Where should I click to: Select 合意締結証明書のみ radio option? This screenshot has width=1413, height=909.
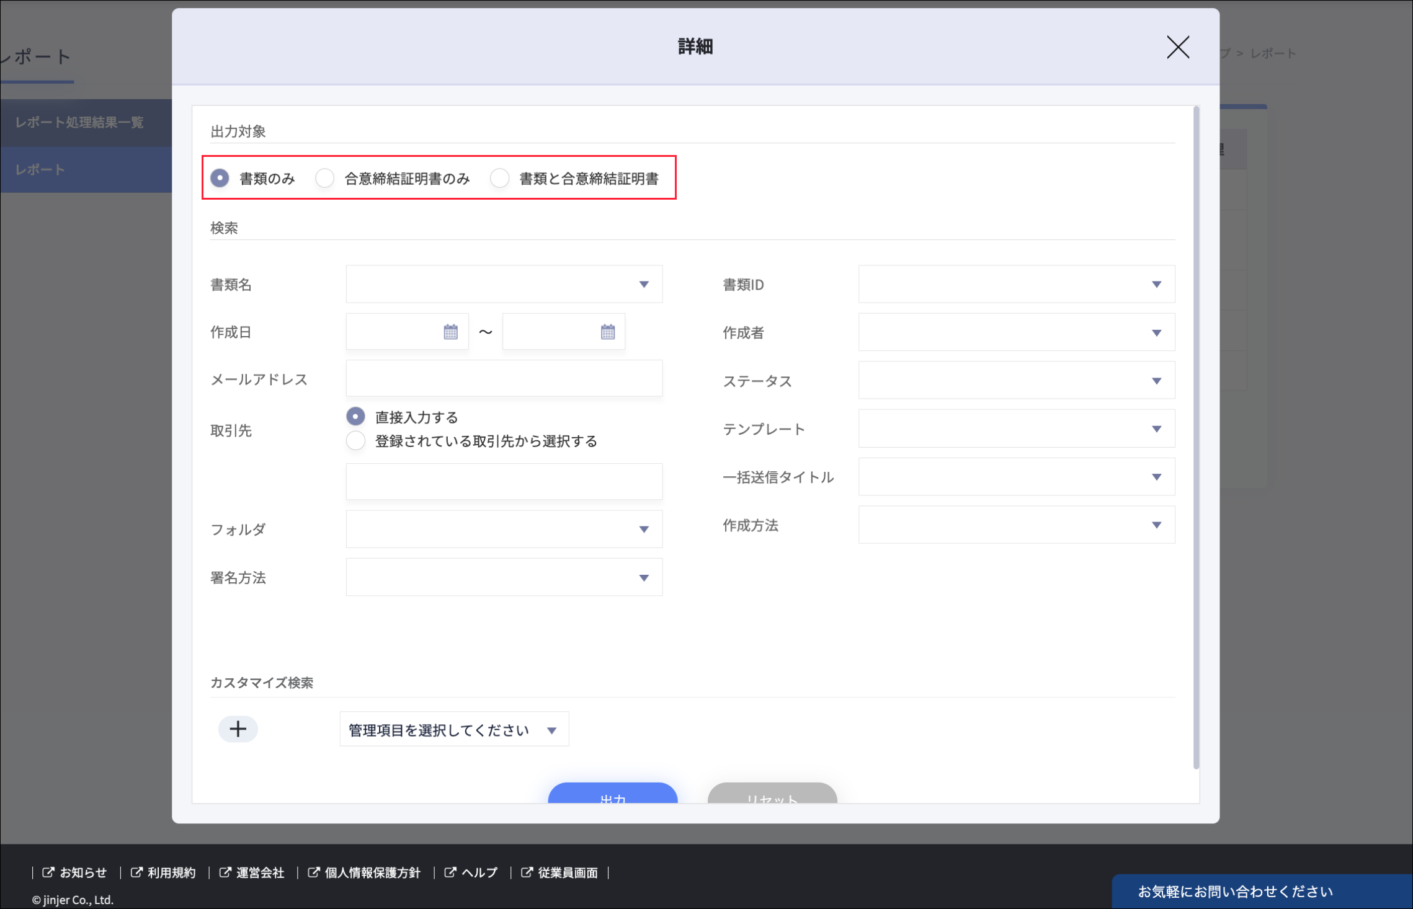(325, 179)
